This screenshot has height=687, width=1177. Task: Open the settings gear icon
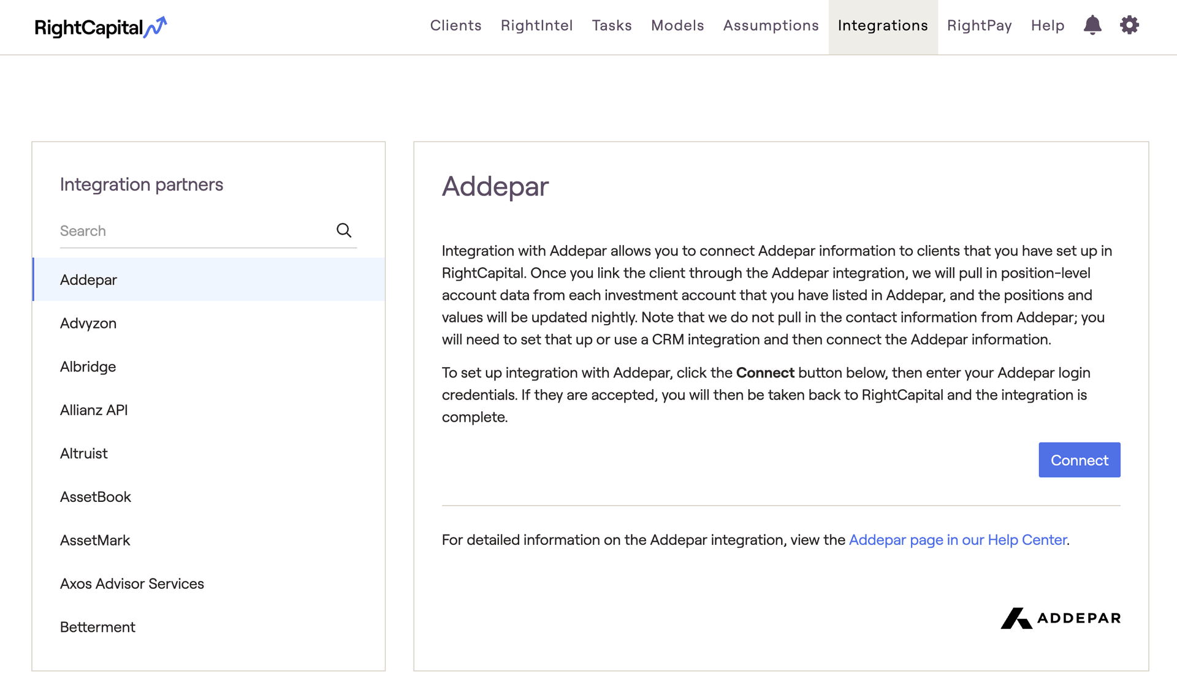1129,25
